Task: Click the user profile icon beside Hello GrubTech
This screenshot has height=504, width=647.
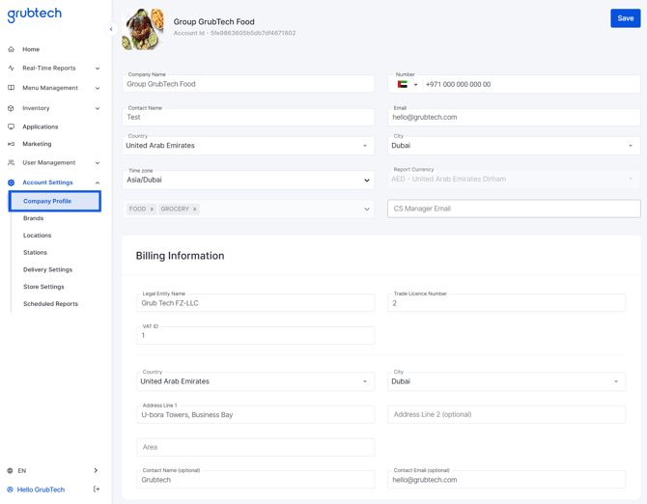Action: click(10, 490)
